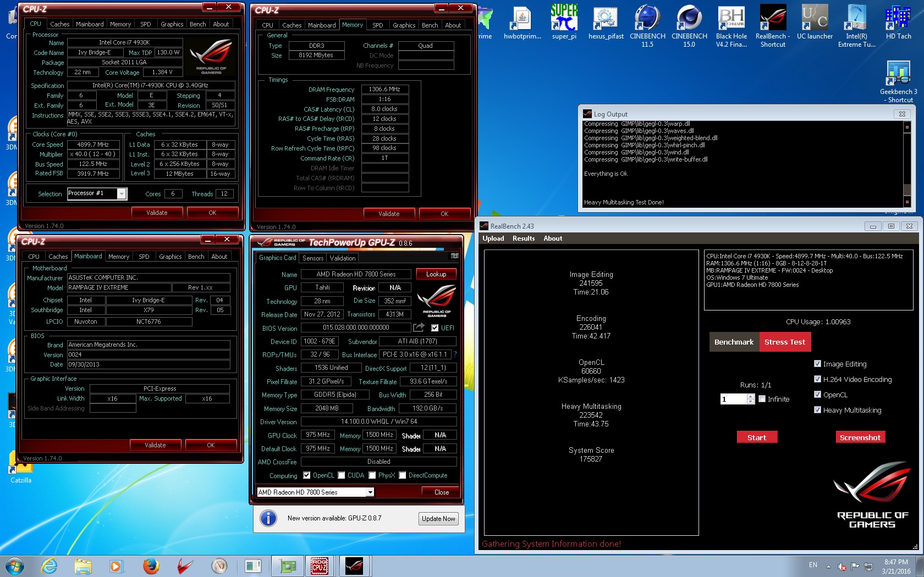924x577 pixels.
Task: Click the GPU-Z screenshot camera icon
Action: click(454, 256)
